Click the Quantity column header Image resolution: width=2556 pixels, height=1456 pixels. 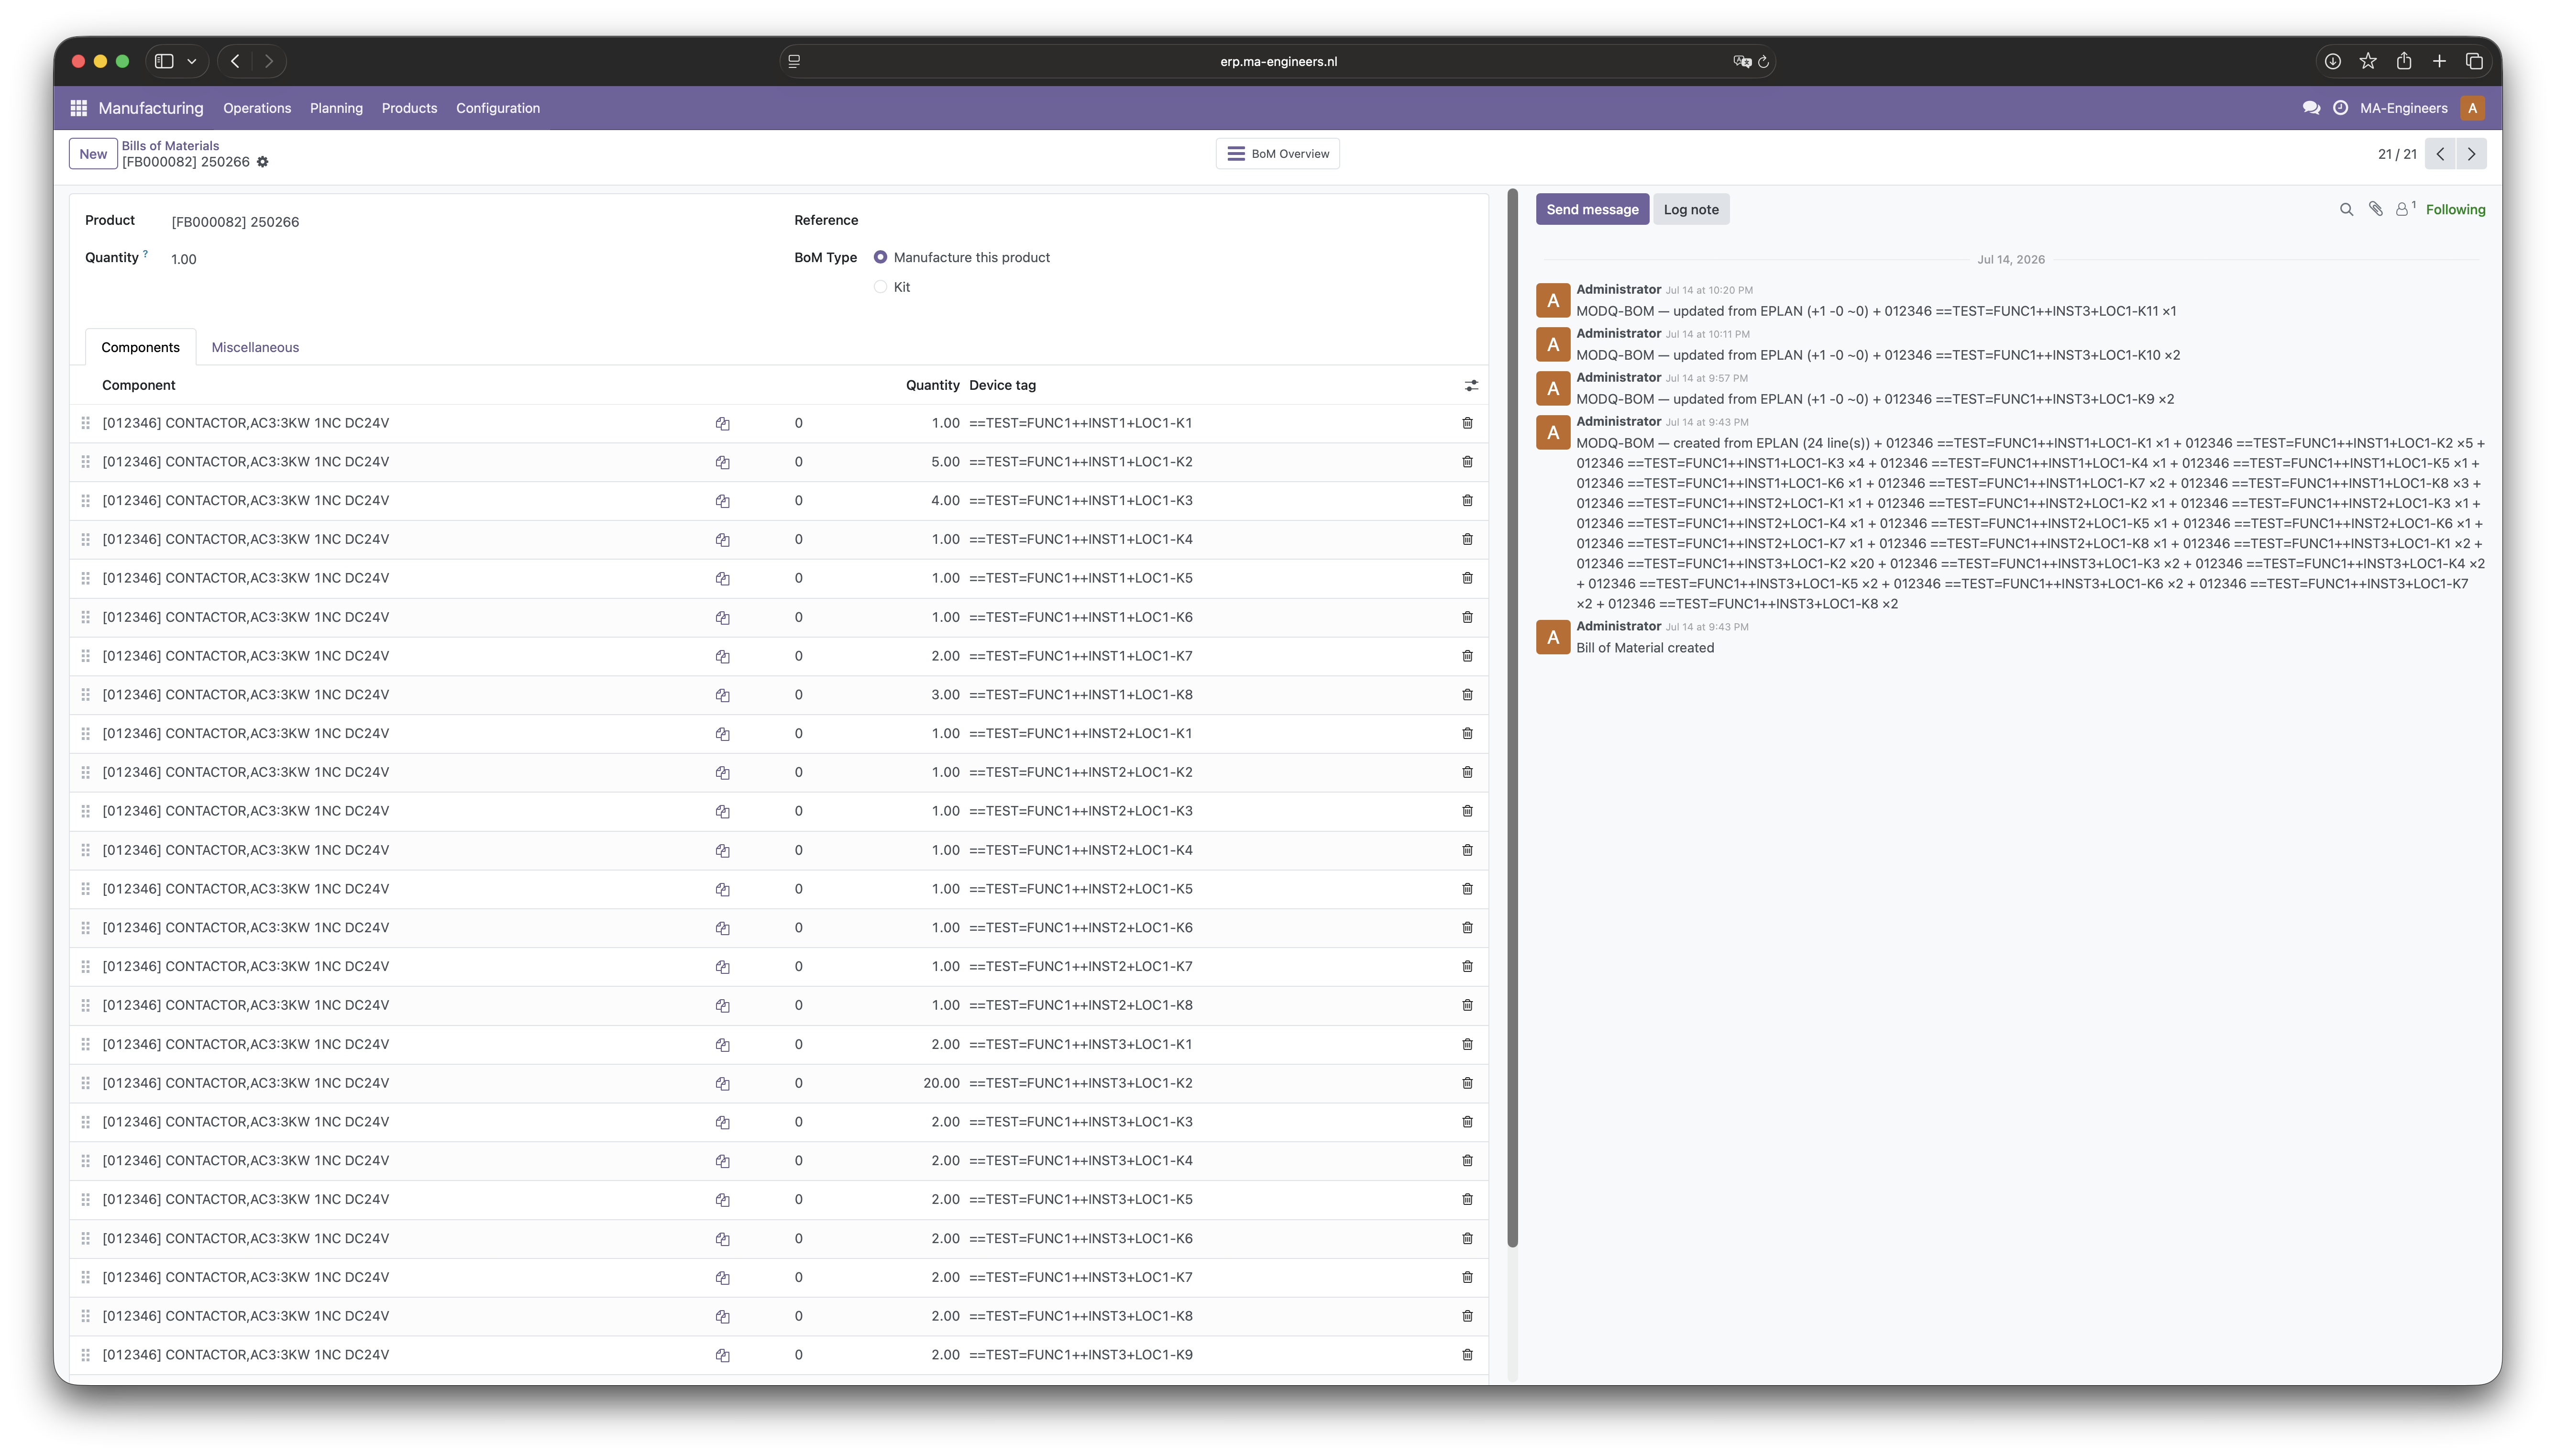point(932,385)
